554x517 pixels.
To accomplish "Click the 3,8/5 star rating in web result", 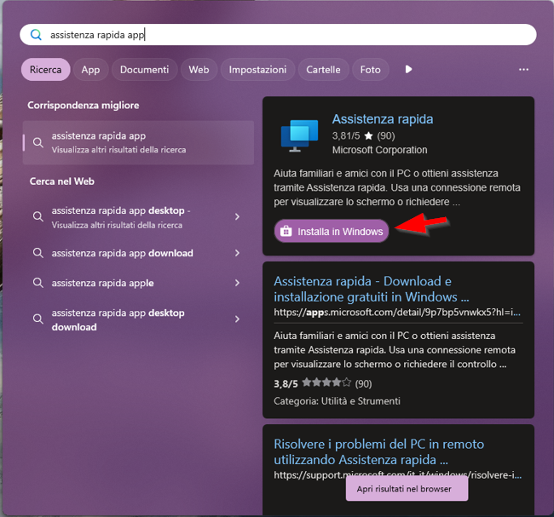I will tap(322, 383).
